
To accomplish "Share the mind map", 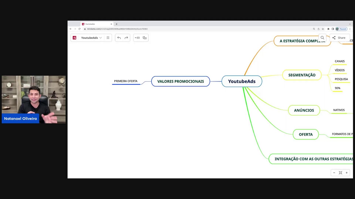I will point(339,38).
